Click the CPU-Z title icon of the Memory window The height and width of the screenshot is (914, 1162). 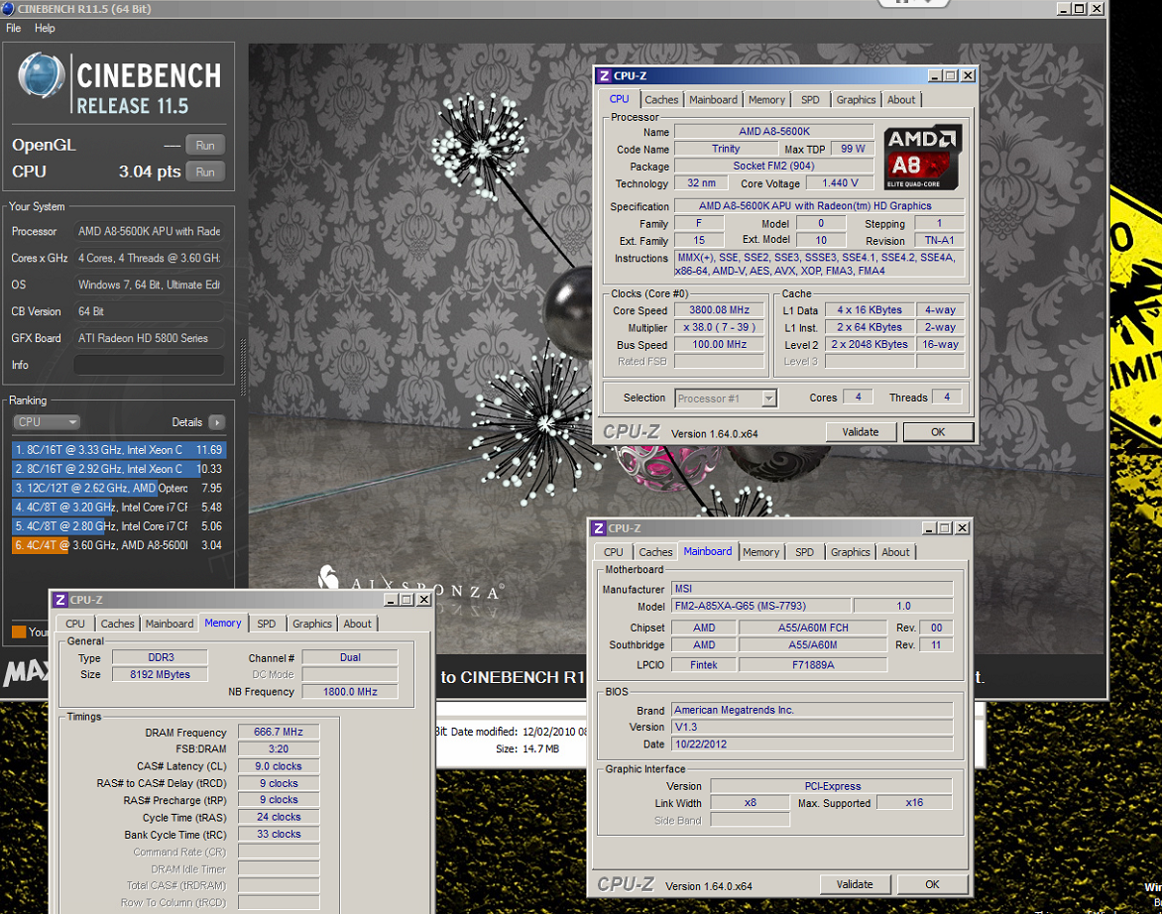[x=60, y=600]
